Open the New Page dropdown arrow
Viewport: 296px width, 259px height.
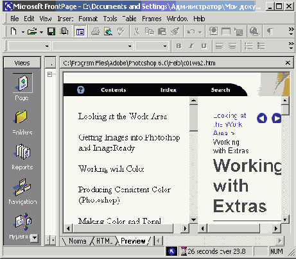23,32
